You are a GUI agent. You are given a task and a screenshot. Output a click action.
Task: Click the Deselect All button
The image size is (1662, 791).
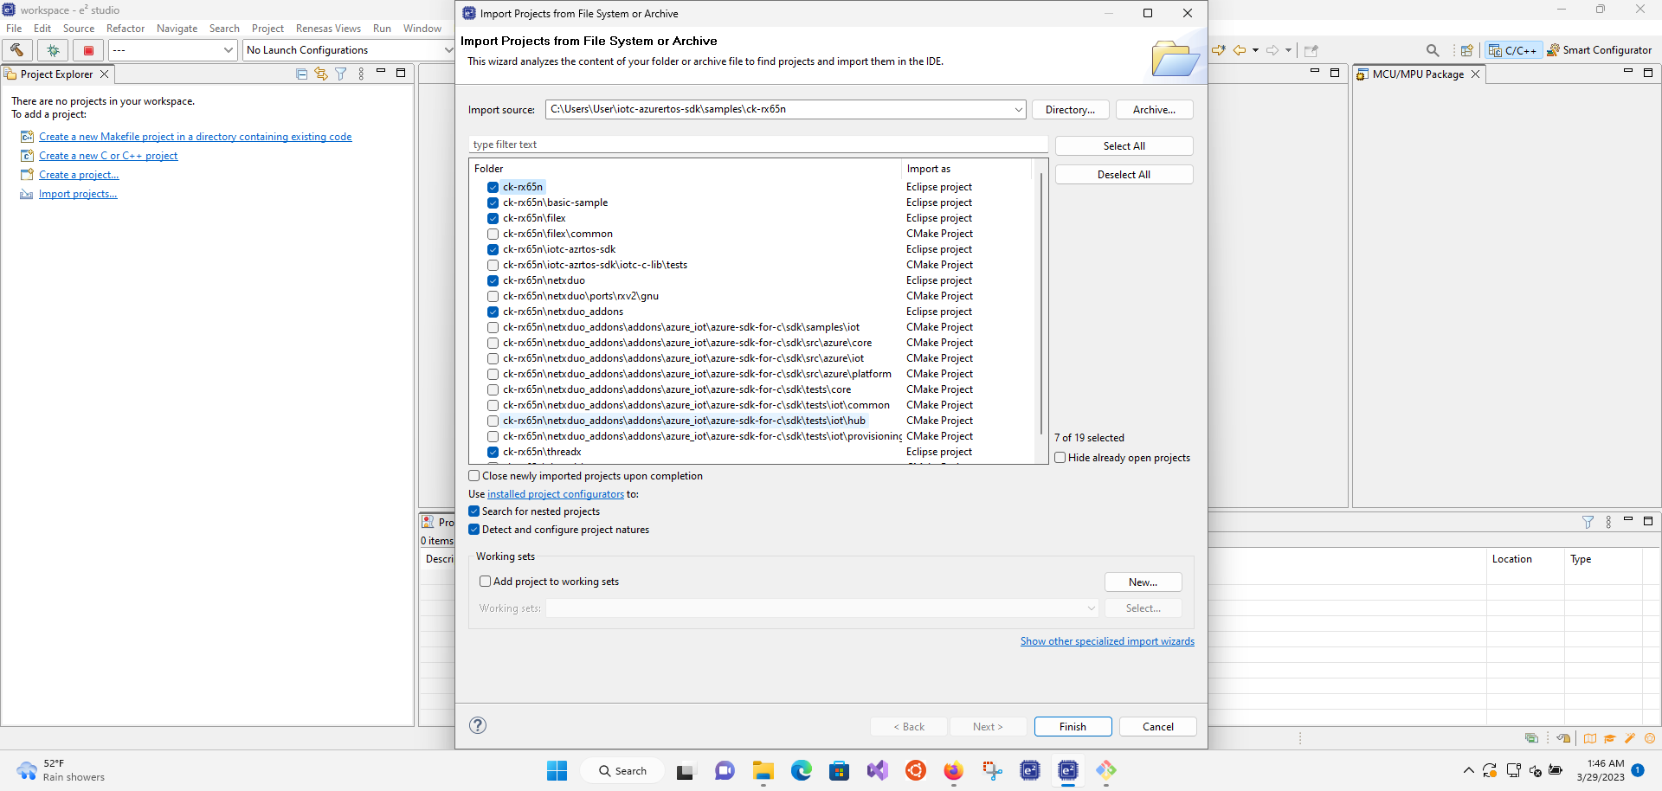click(x=1124, y=175)
